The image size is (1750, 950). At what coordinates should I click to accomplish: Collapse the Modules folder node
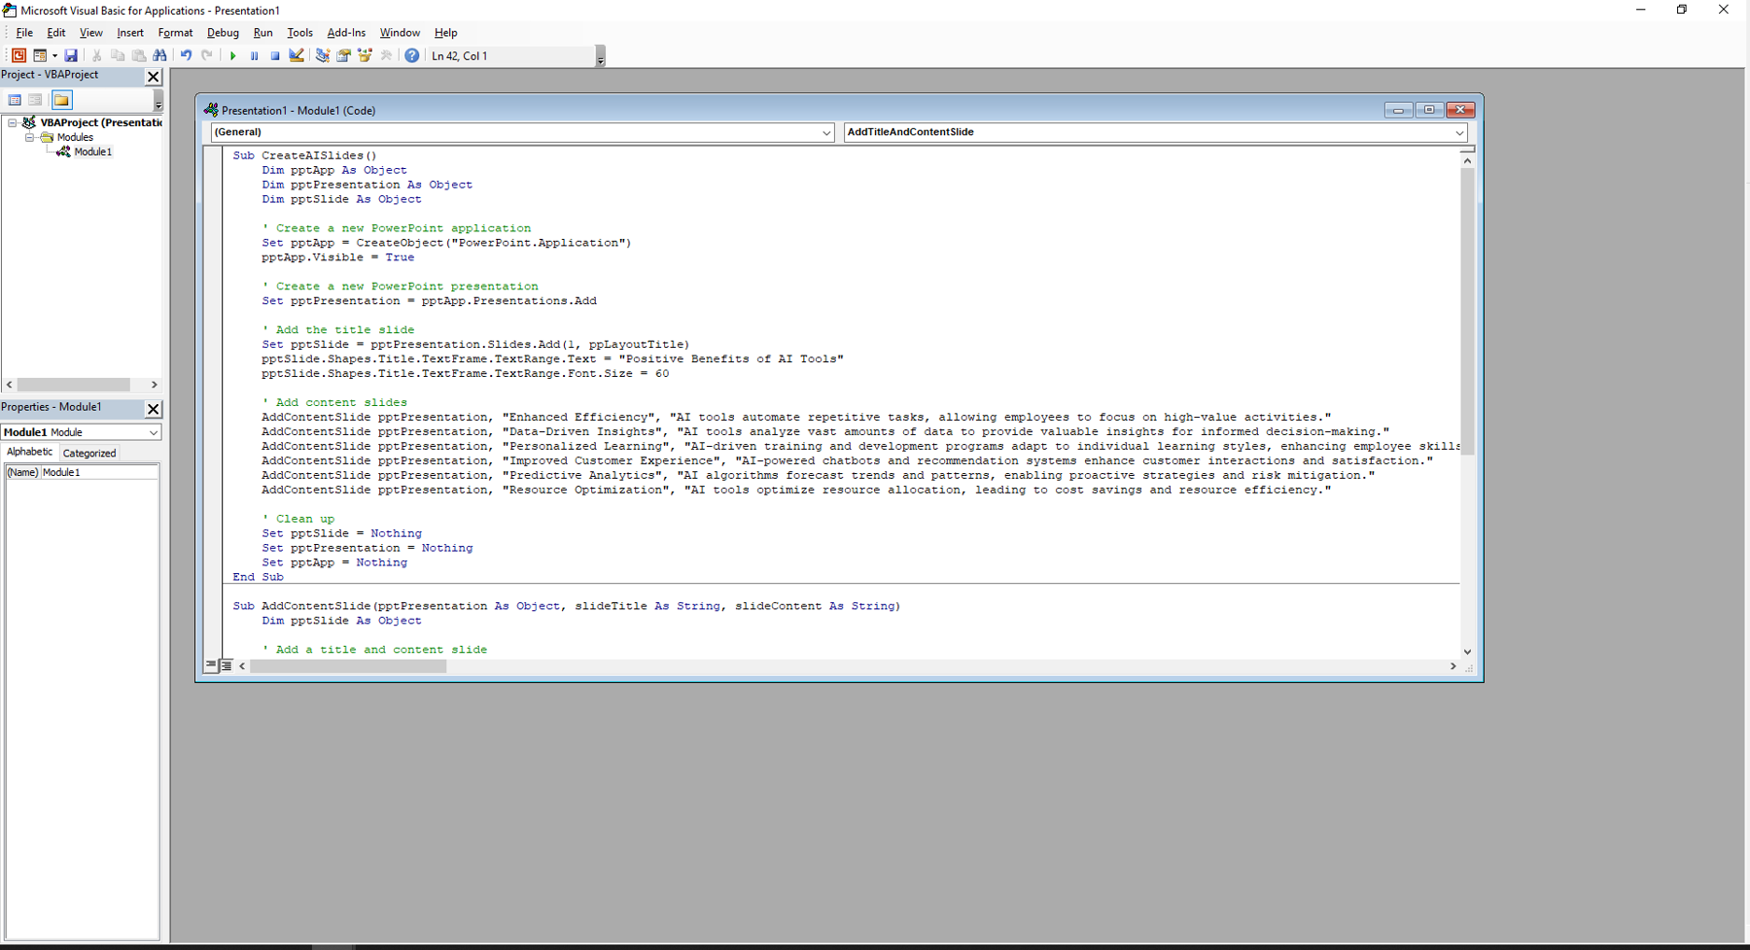coord(29,137)
